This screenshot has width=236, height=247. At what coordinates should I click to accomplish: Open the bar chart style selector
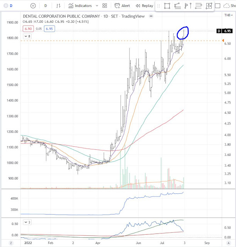pos(58,6)
